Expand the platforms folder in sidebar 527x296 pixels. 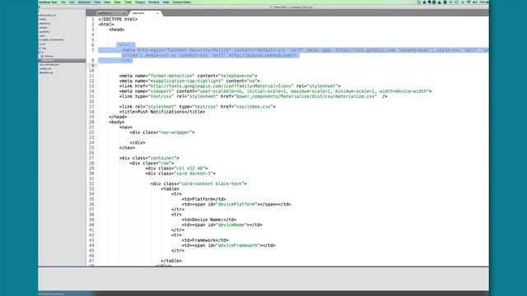click(44, 24)
